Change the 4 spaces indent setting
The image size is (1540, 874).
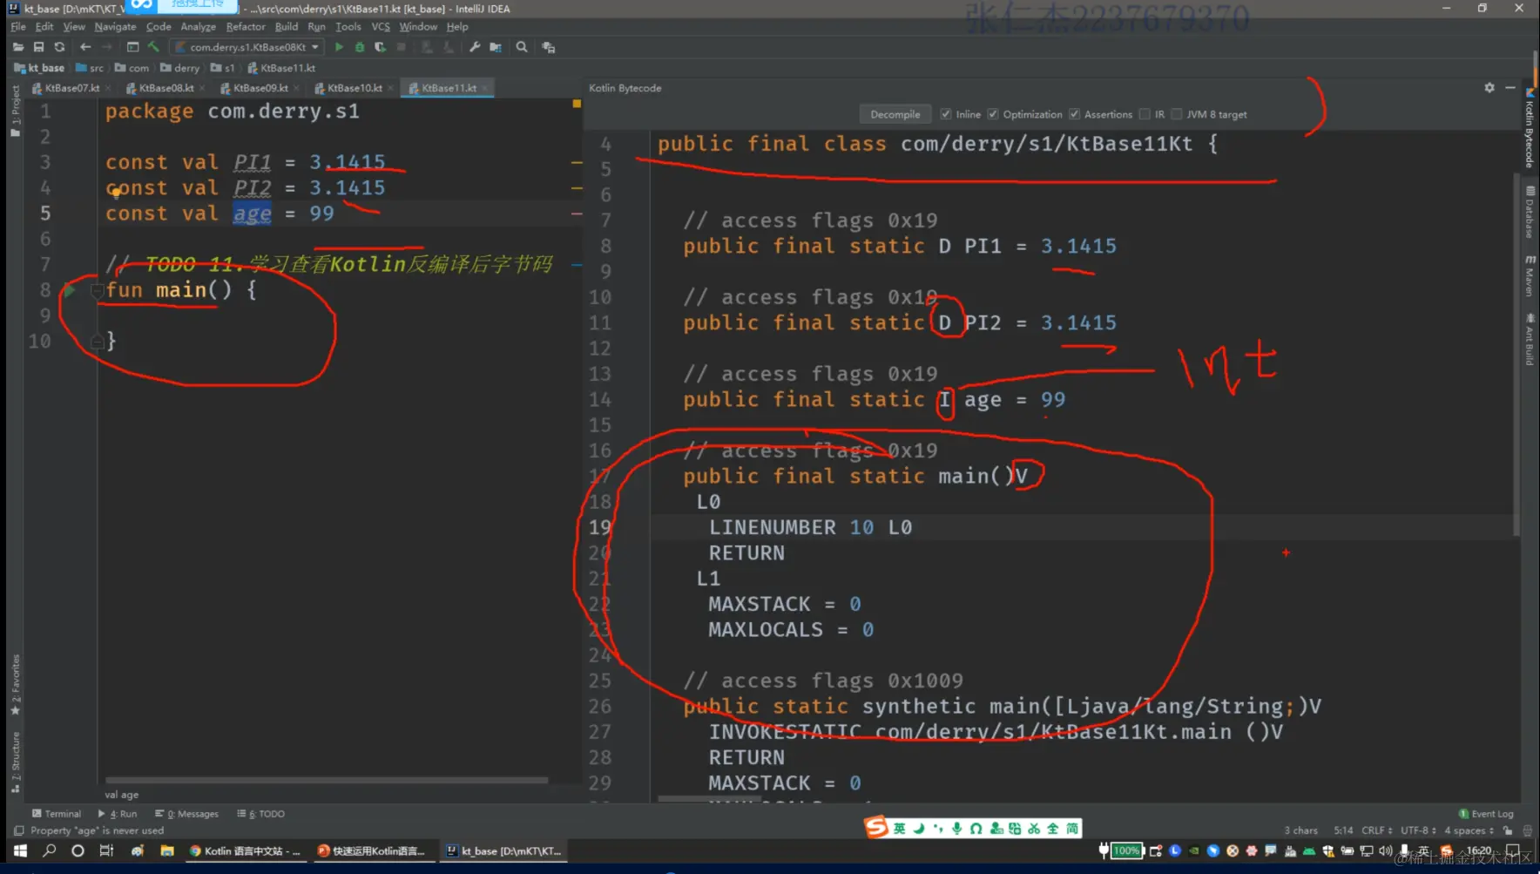click(x=1469, y=830)
